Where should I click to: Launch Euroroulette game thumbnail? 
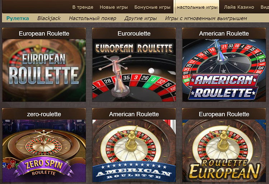coord(134,70)
